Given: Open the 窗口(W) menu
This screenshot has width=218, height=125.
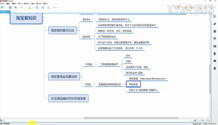Looking at the screenshot, I should point(39,3).
